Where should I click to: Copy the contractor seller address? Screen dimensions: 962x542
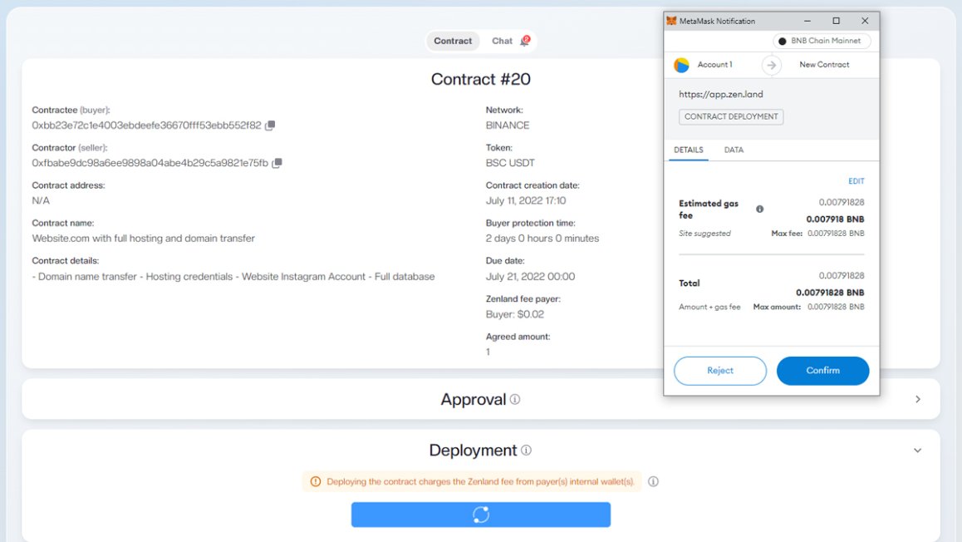pyautogui.click(x=277, y=163)
